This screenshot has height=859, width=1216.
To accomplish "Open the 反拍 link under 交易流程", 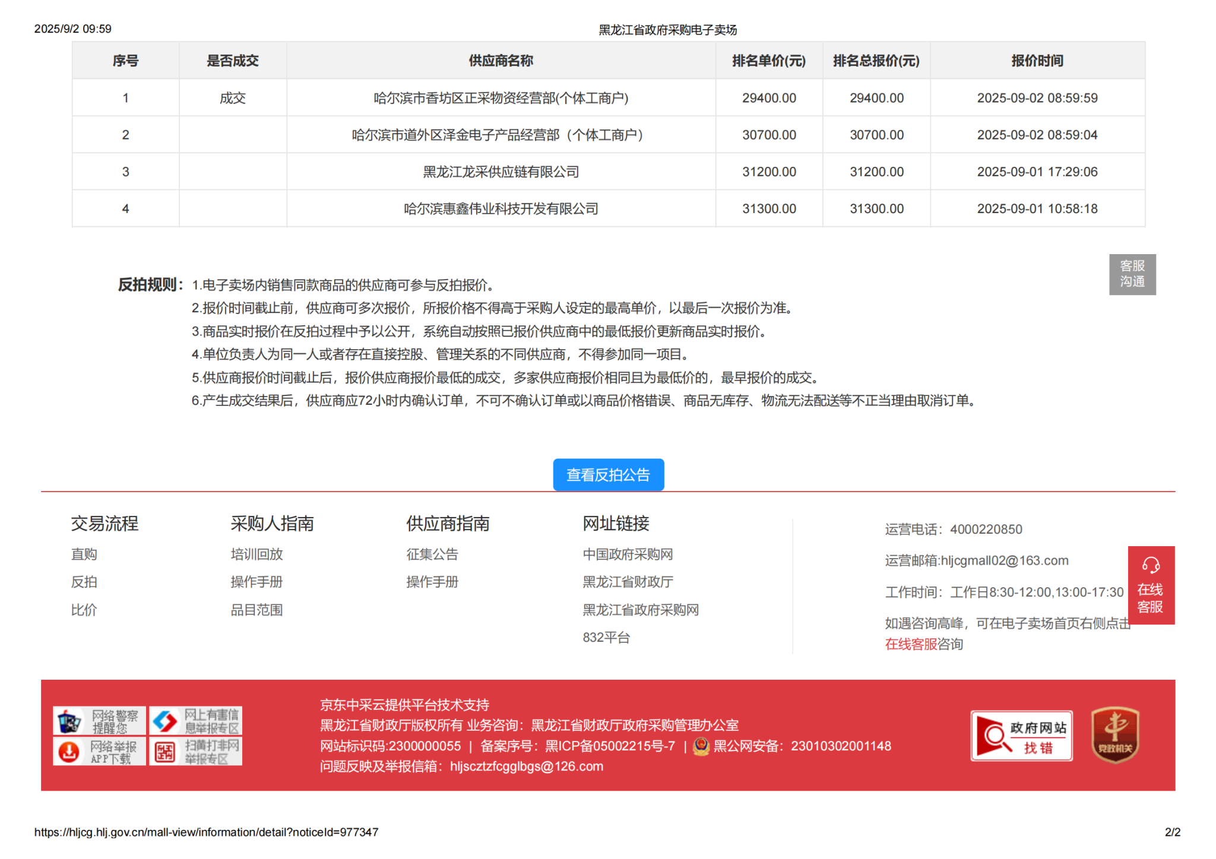I will [x=84, y=582].
